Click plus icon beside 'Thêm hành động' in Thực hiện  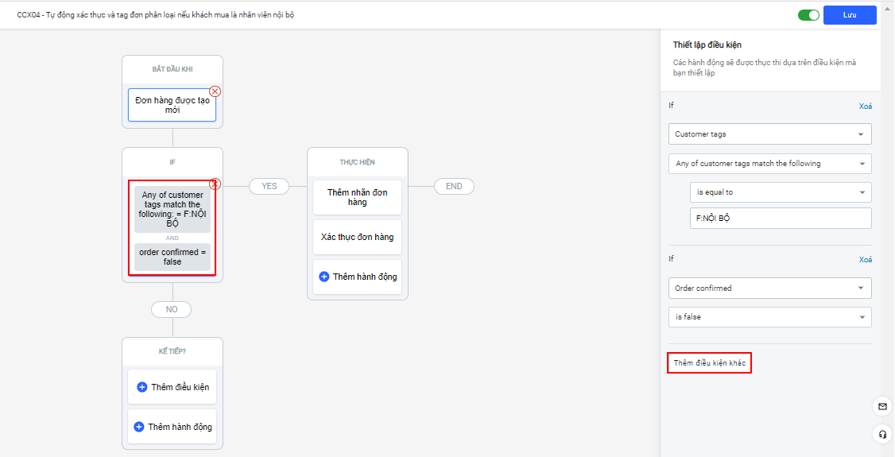[x=324, y=277]
